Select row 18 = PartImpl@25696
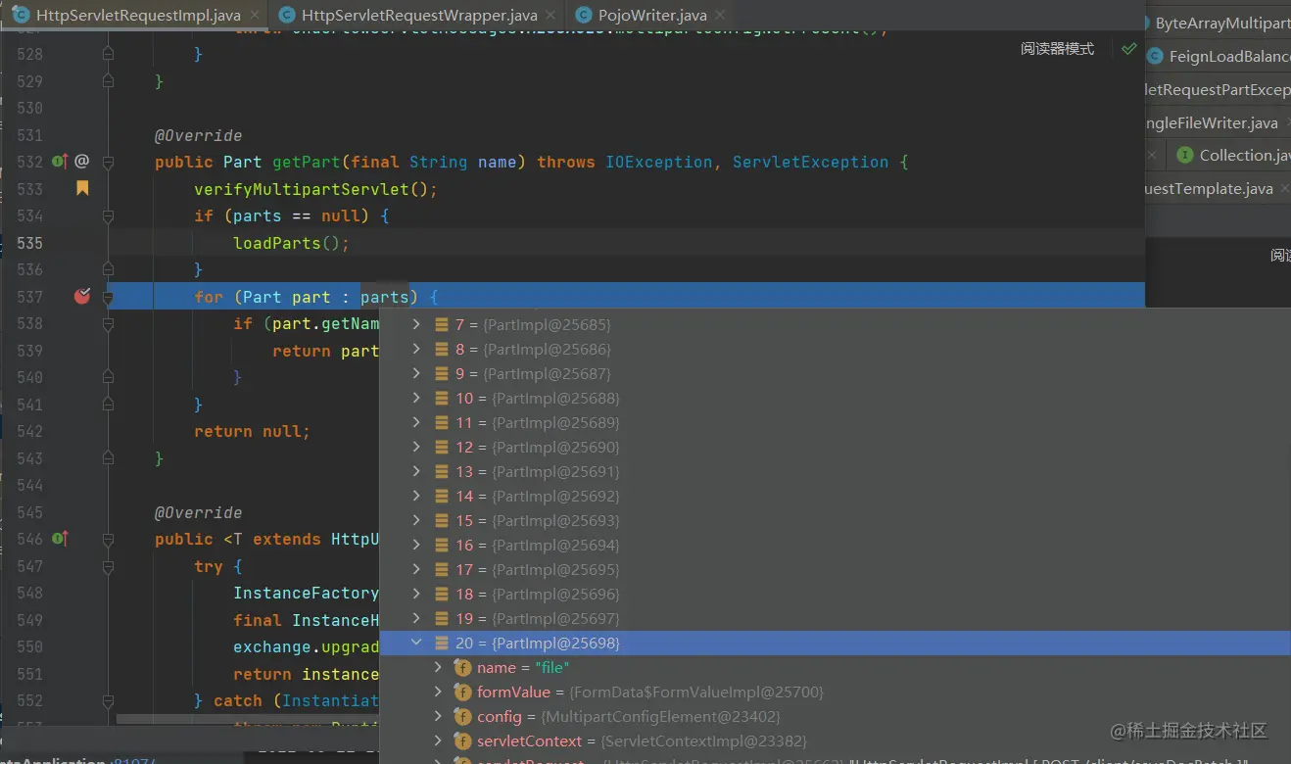The width and height of the screenshot is (1291, 764). pos(835,594)
